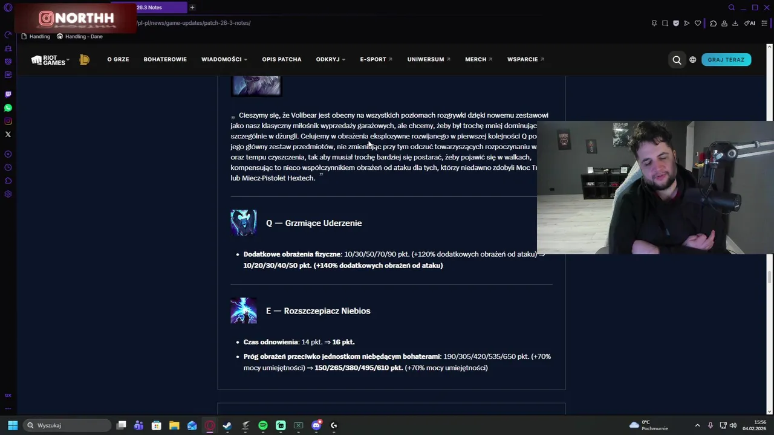Open the BOHATEROWIE menu item
774x435 pixels.
coord(165,59)
